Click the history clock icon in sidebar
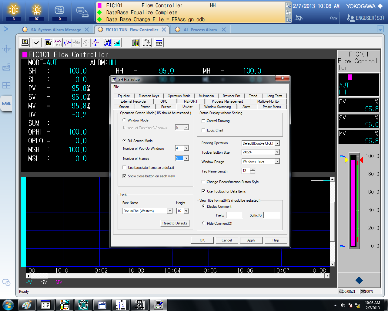The width and height of the screenshot is (388, 311). [6, 282]
